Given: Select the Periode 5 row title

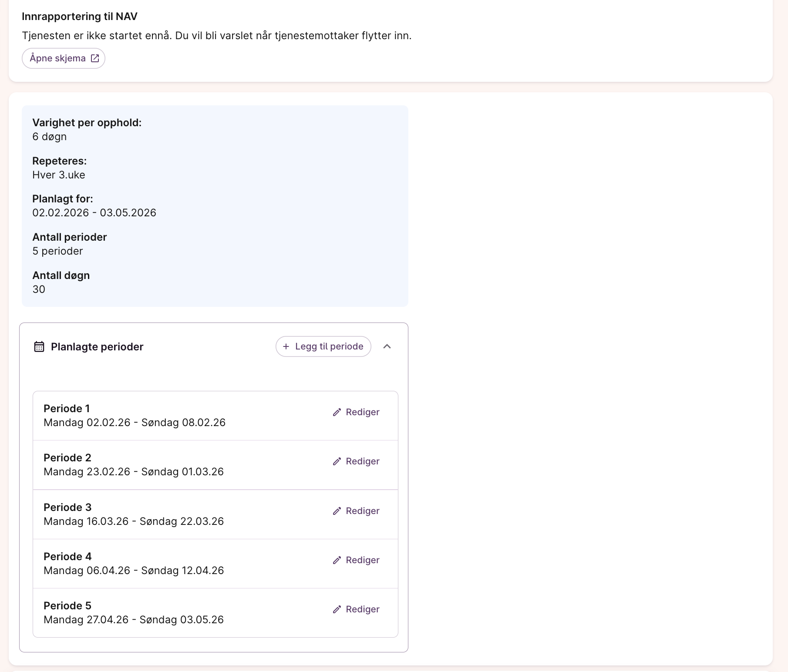Looking at the screenshot, I should [x=67, y=606].
